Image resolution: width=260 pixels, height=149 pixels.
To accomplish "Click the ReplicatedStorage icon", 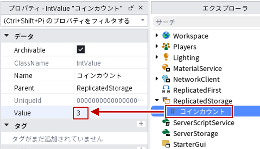I will [166, 101].
